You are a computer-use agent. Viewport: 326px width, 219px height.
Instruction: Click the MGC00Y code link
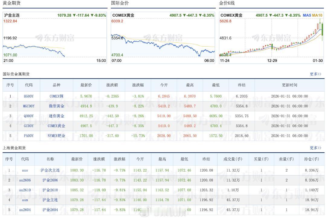pyautogui.click(x=29, y=106)
